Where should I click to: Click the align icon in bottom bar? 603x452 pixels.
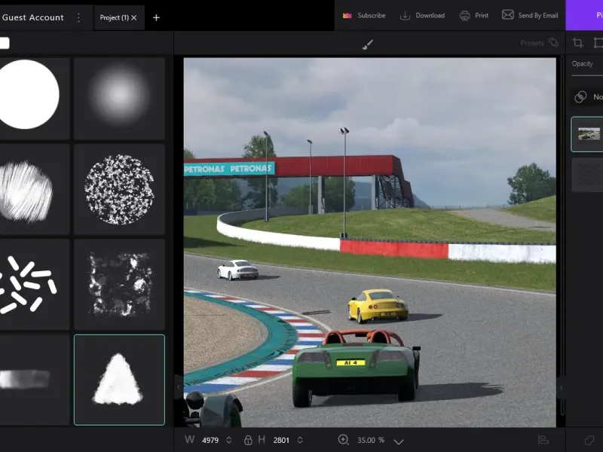coord(543,440)
